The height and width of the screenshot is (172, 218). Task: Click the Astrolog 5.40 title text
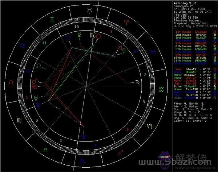point(184,3)
